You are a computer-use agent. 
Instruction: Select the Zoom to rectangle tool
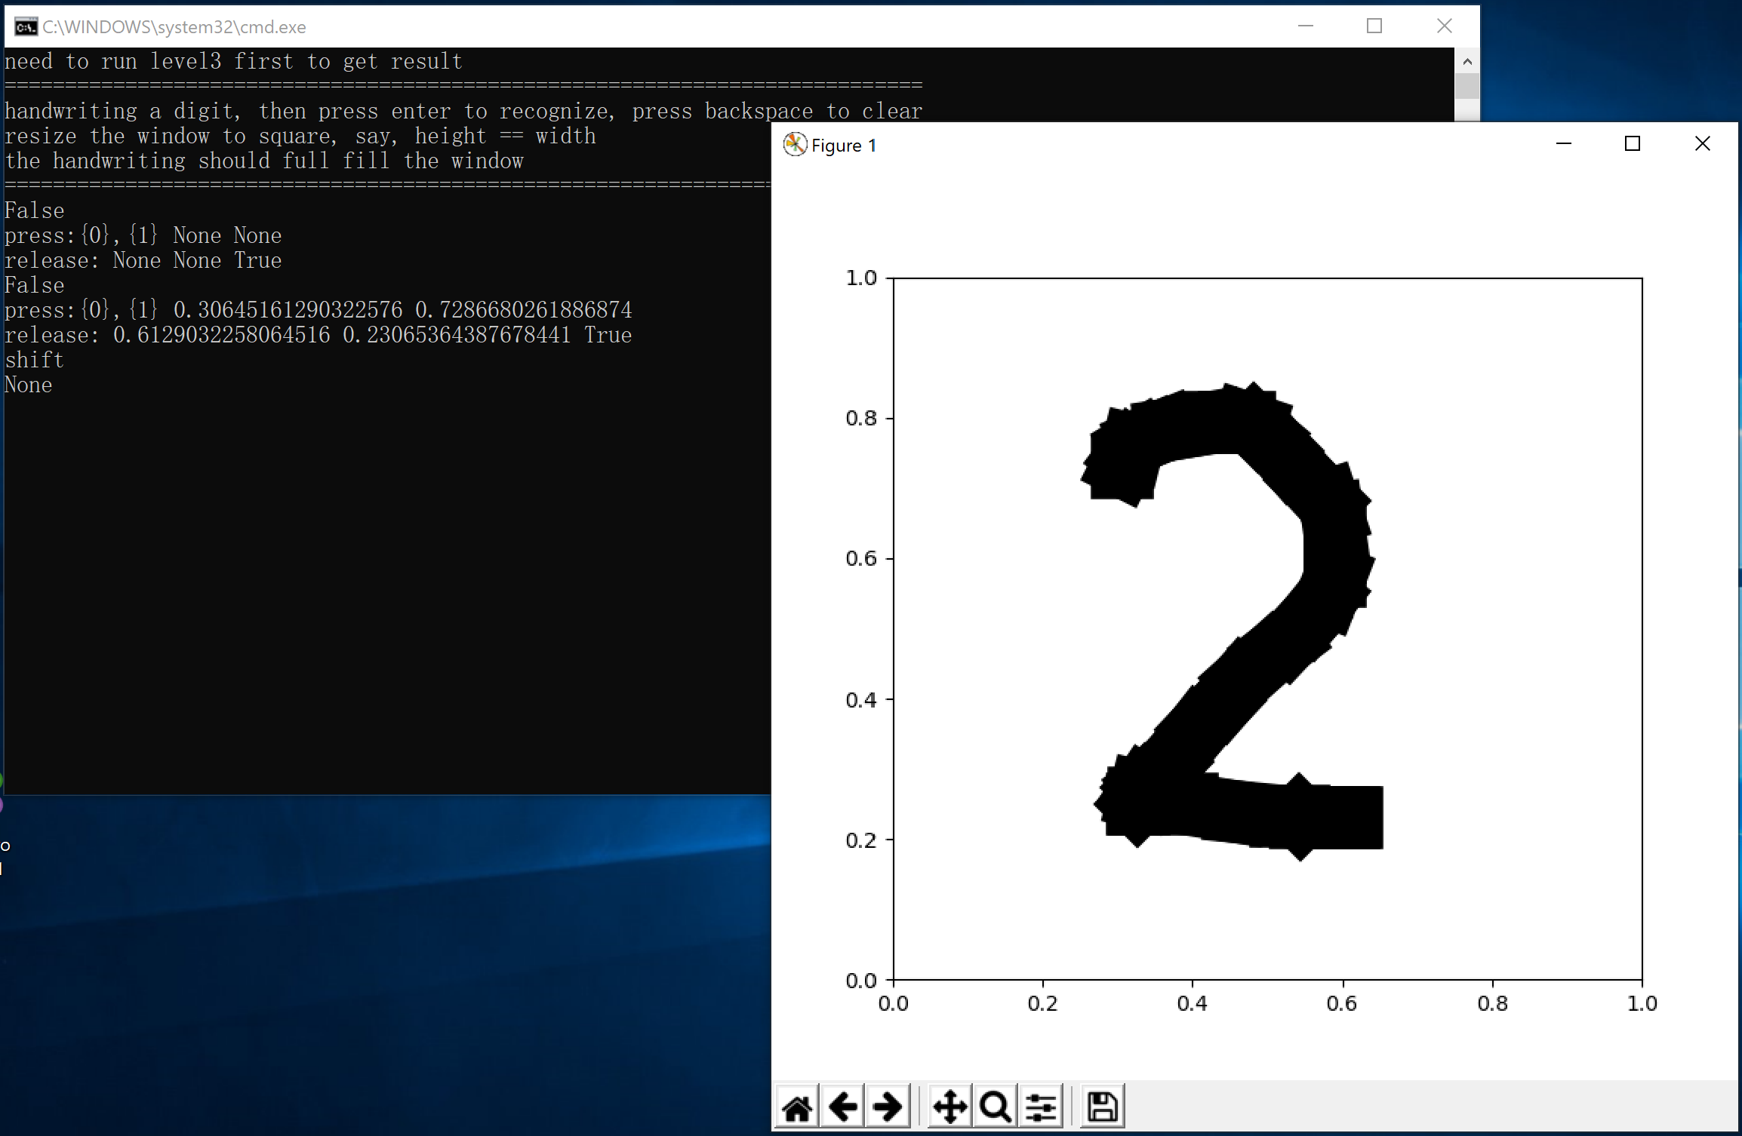[995, 1107]
